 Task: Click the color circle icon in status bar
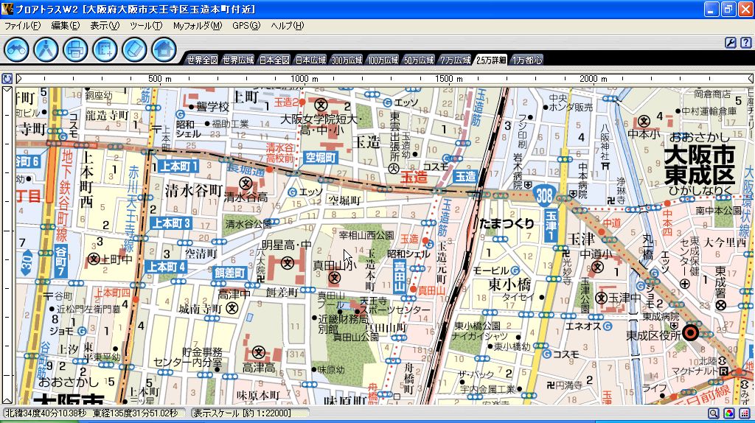pyautogui.click(x=728, y=414)
